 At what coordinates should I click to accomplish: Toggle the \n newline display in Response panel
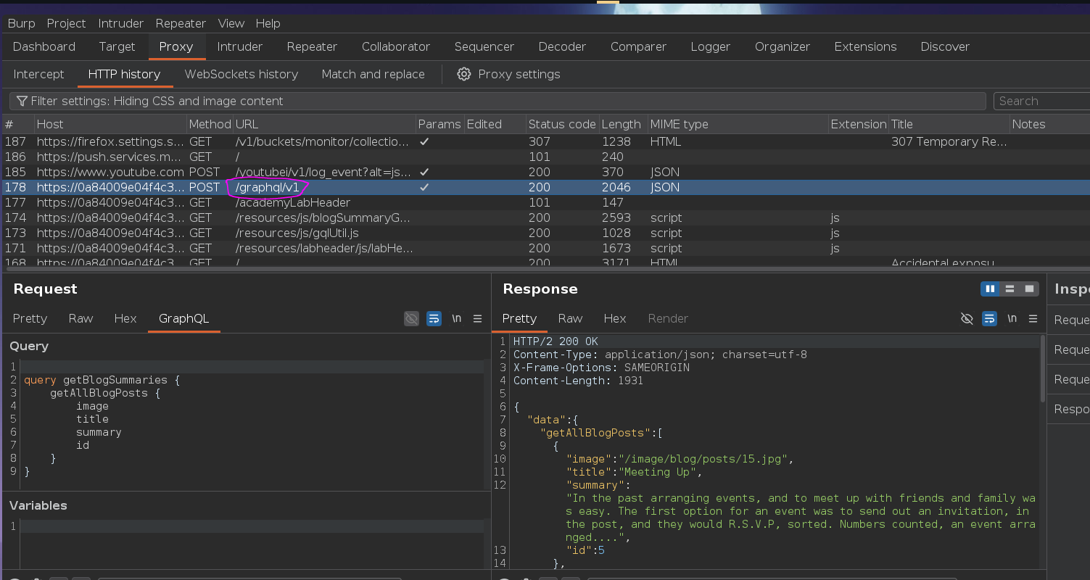tap(1012, 318)
